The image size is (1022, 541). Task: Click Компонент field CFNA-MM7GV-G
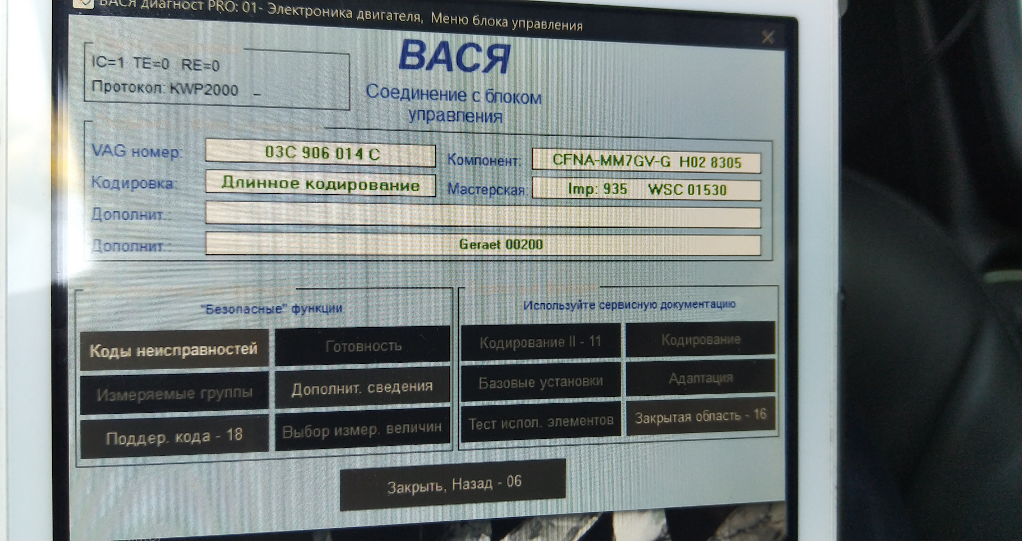point(646,161)
